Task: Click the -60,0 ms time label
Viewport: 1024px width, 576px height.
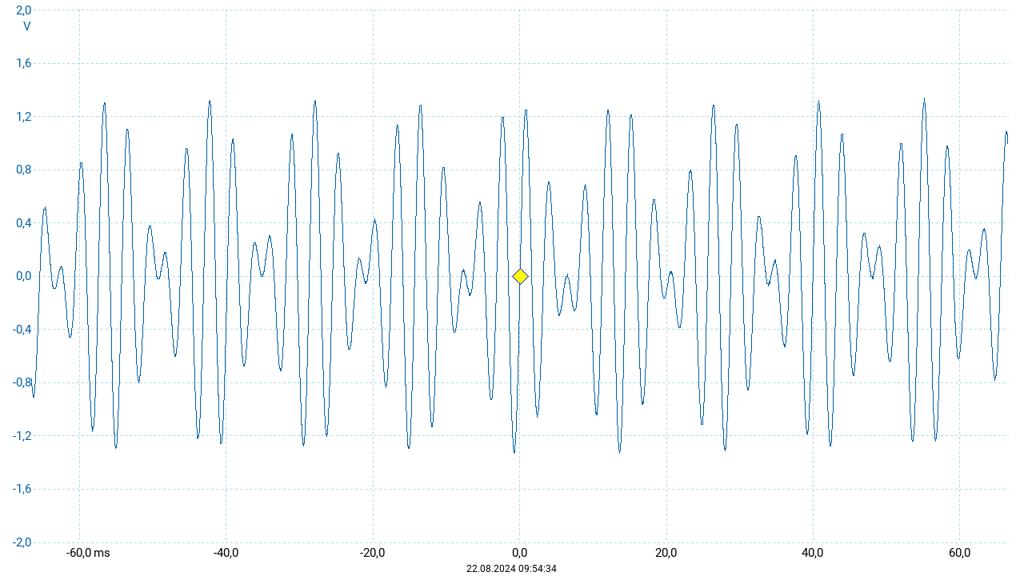Action: (88, 553)
